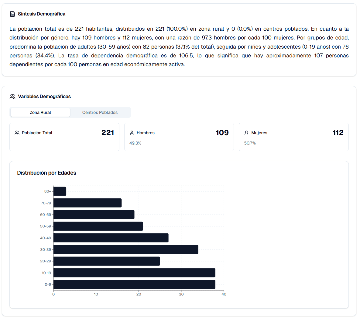
Task: Click the 50.7% percentage under Mujeres
Action: [x=250, y=143]
